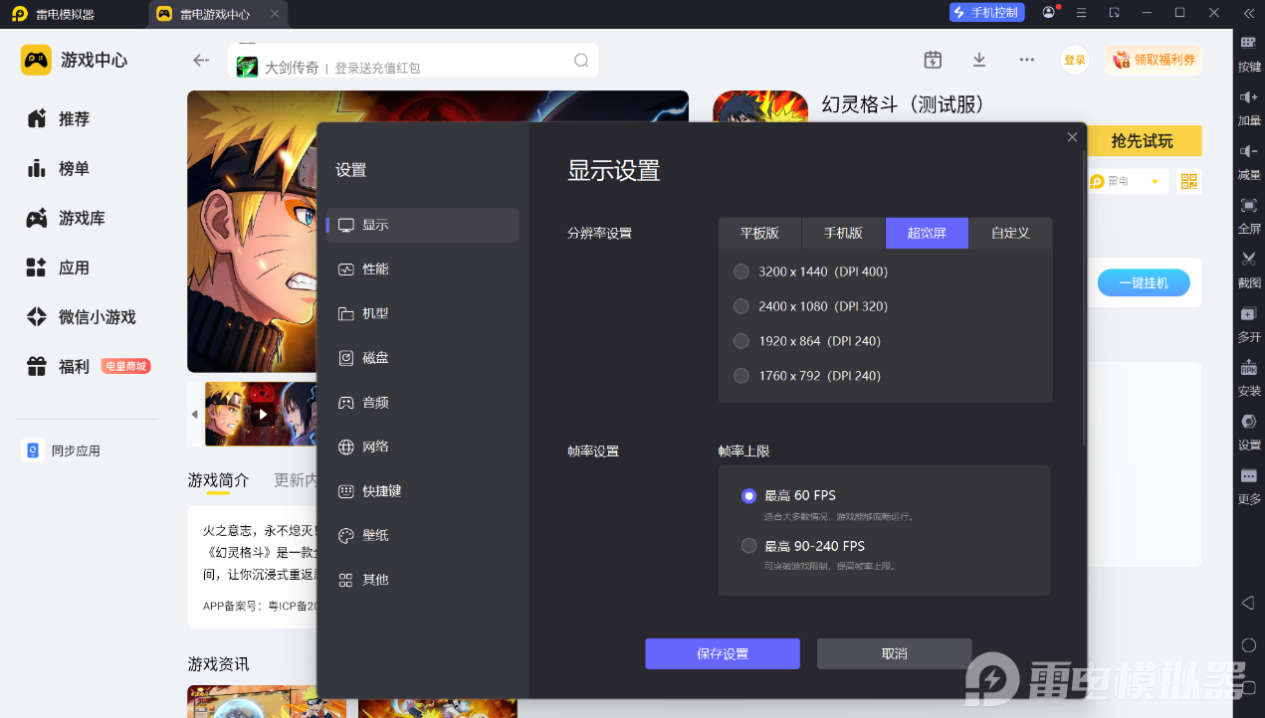Open the 机型 settings category

click(422, 313)
